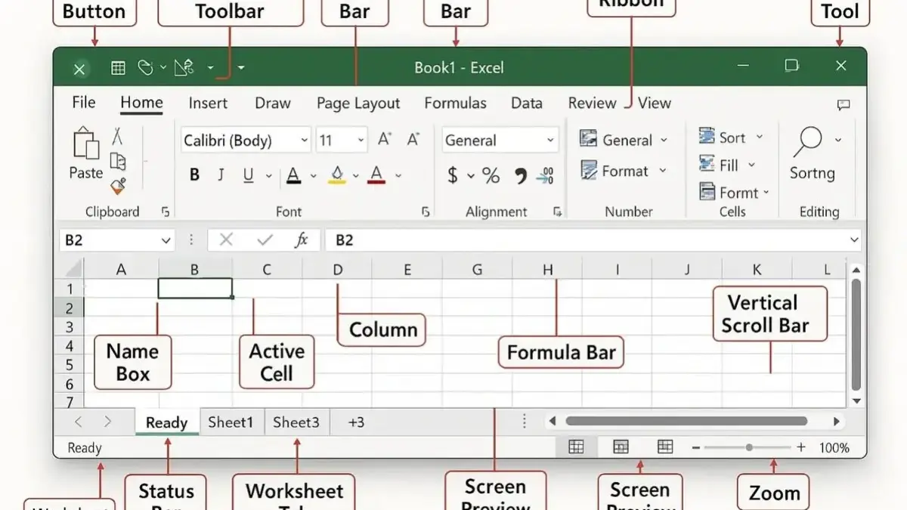Switch to the Insert ribbon tab

[208, 104]
